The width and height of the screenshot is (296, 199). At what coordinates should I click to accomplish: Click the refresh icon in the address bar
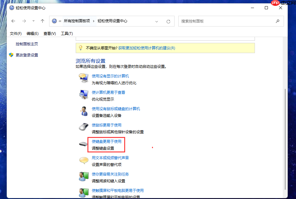tap(168, 21)
